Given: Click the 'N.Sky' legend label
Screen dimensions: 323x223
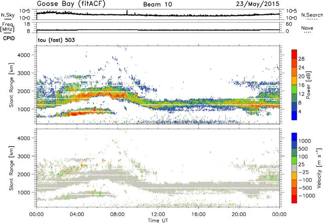Looking at the screenshot, I should click(8, 15).
